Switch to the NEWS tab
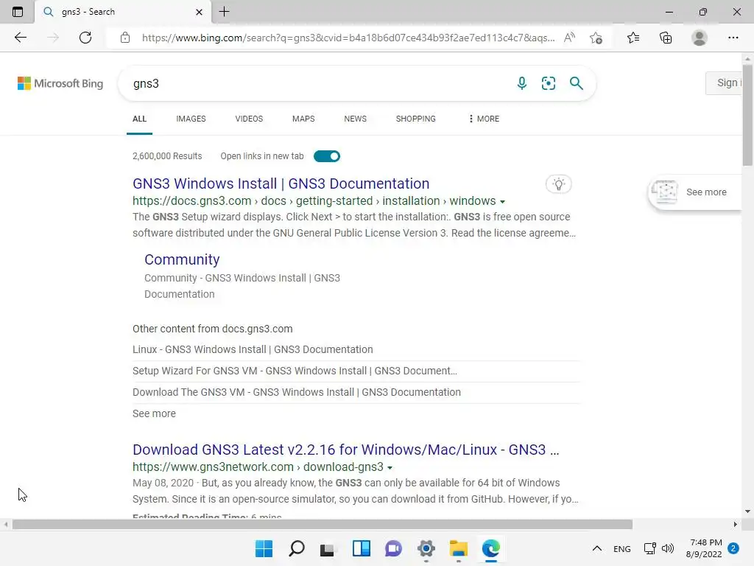The width and height of the screenshot is (754, 566). coord(356,119)
